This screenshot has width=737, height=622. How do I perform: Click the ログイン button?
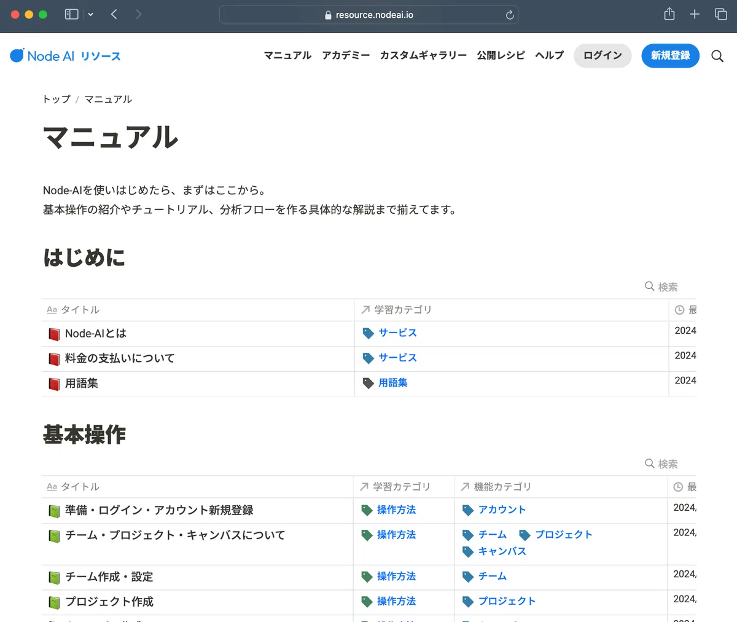click(602, 55)
